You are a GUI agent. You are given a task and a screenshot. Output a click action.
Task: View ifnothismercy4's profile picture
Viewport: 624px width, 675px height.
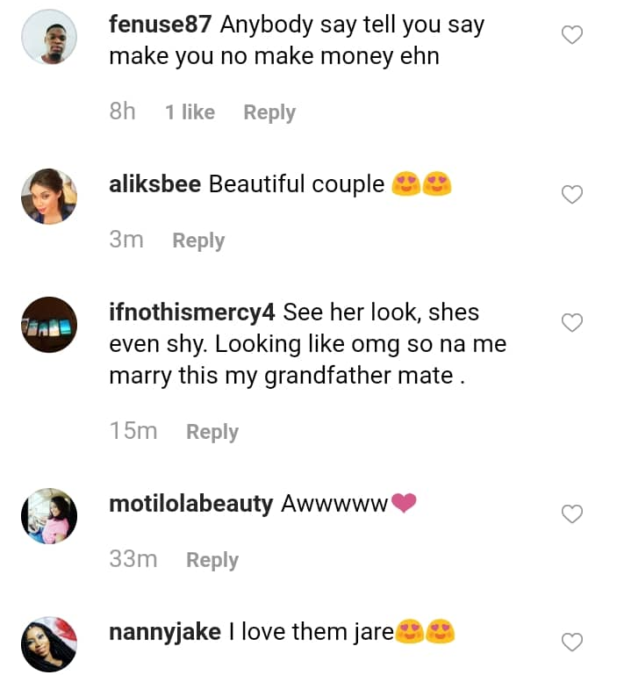49,324
